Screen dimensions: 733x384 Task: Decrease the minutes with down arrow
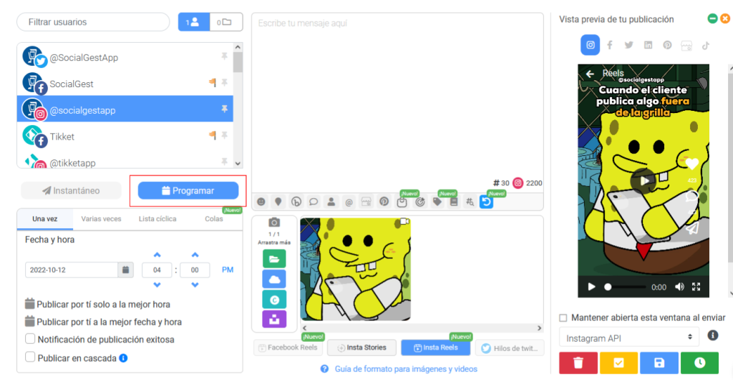tap(195, 285)
